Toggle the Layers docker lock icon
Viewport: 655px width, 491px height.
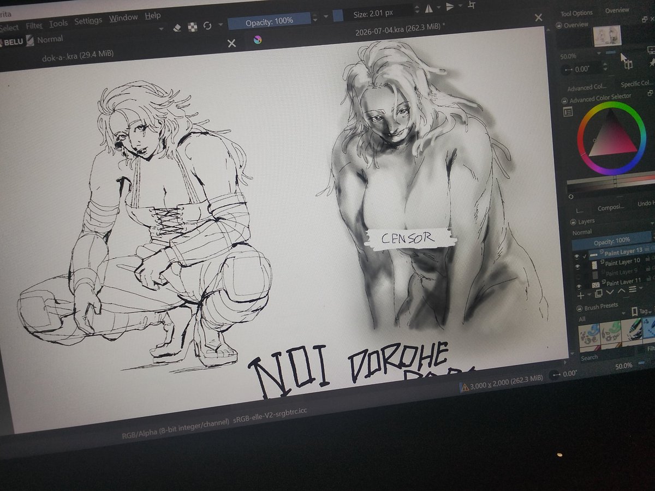(573, 222)
